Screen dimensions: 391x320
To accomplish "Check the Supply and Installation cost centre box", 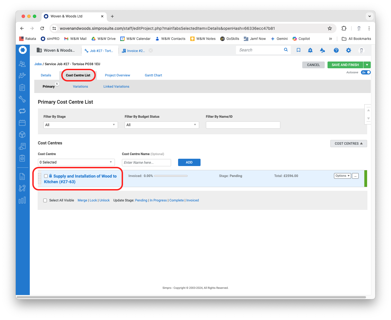I will coord(46,176).
